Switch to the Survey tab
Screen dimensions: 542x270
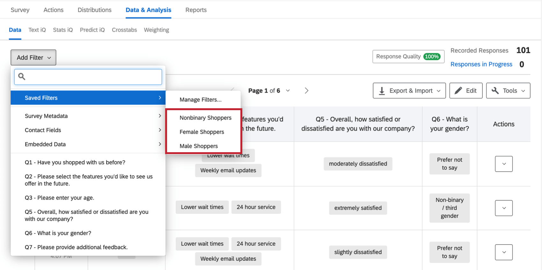tap(20, 10)
